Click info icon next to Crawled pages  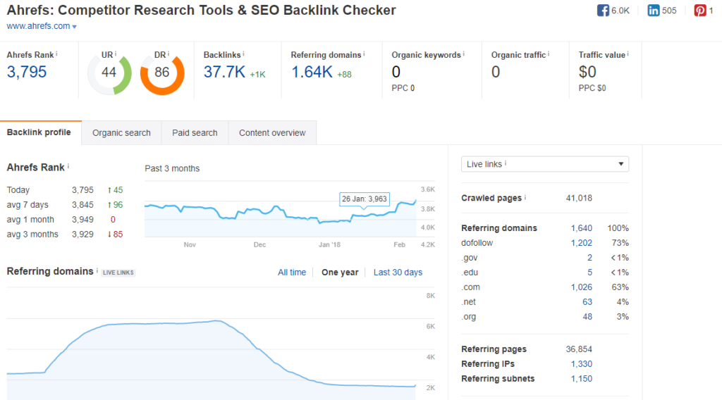click(525, 197)
